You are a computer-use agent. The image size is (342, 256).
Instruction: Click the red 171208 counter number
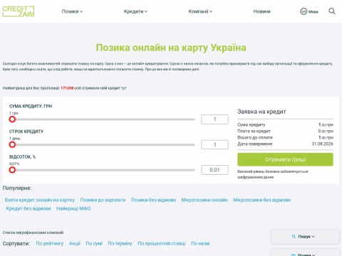(x=67, y=88)
